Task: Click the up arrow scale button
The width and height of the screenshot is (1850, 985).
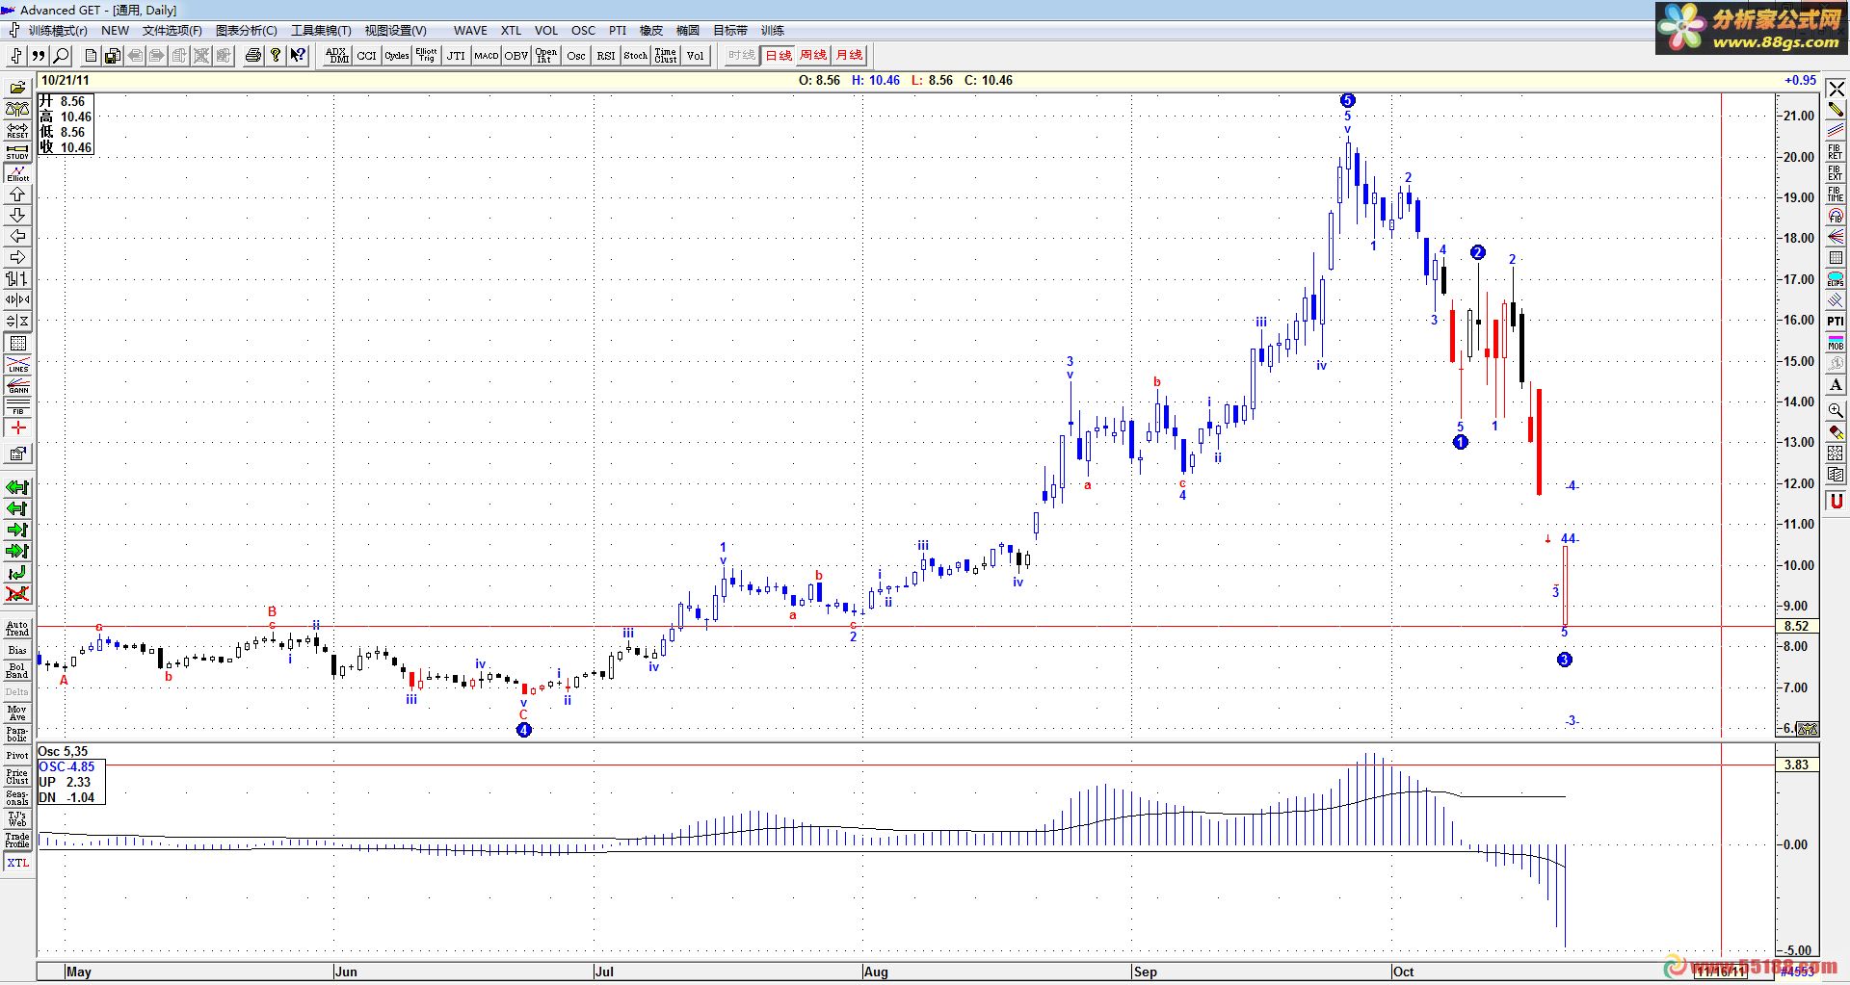Action: (17, 194)
